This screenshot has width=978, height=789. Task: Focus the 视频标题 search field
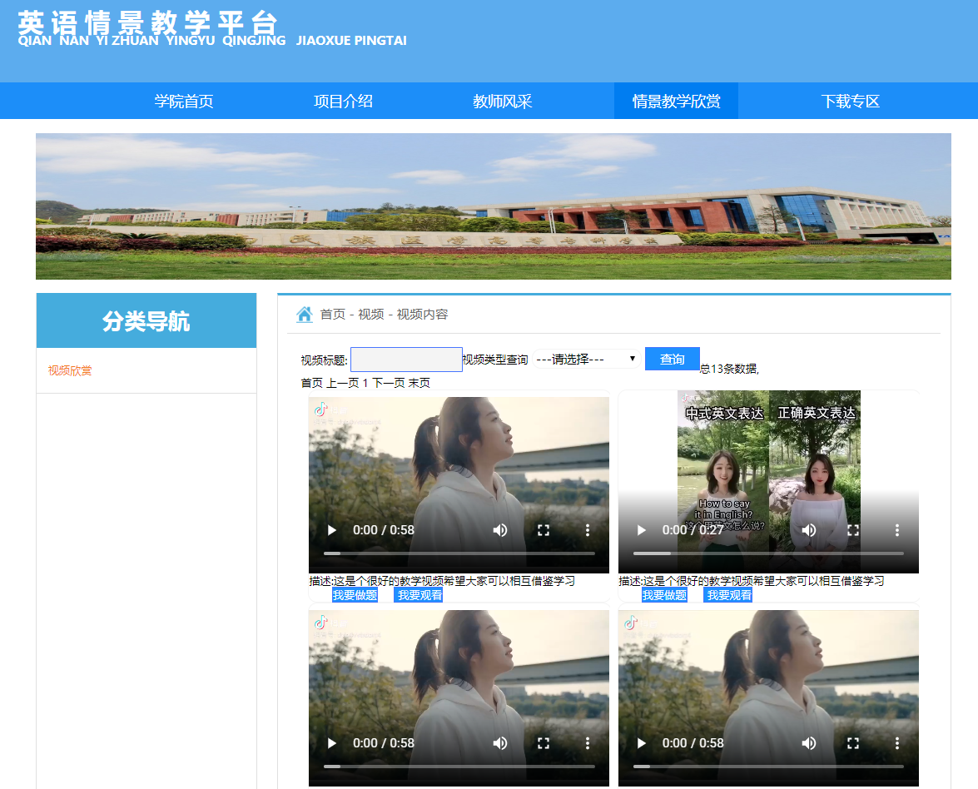(407, 360)
